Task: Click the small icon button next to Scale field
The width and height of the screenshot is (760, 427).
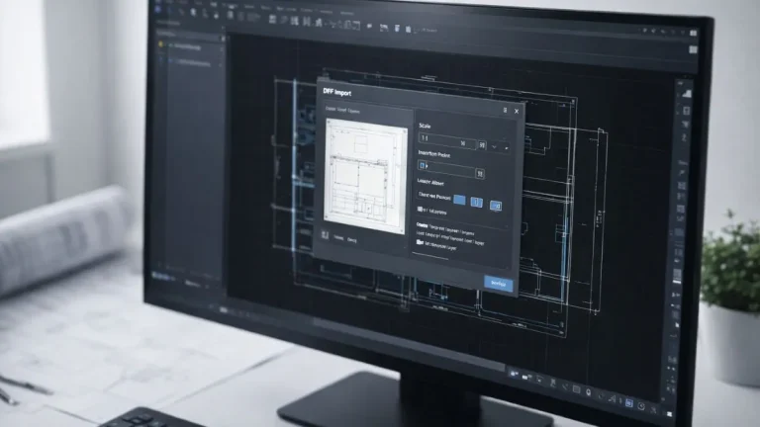Action: [x=482, y=144]
